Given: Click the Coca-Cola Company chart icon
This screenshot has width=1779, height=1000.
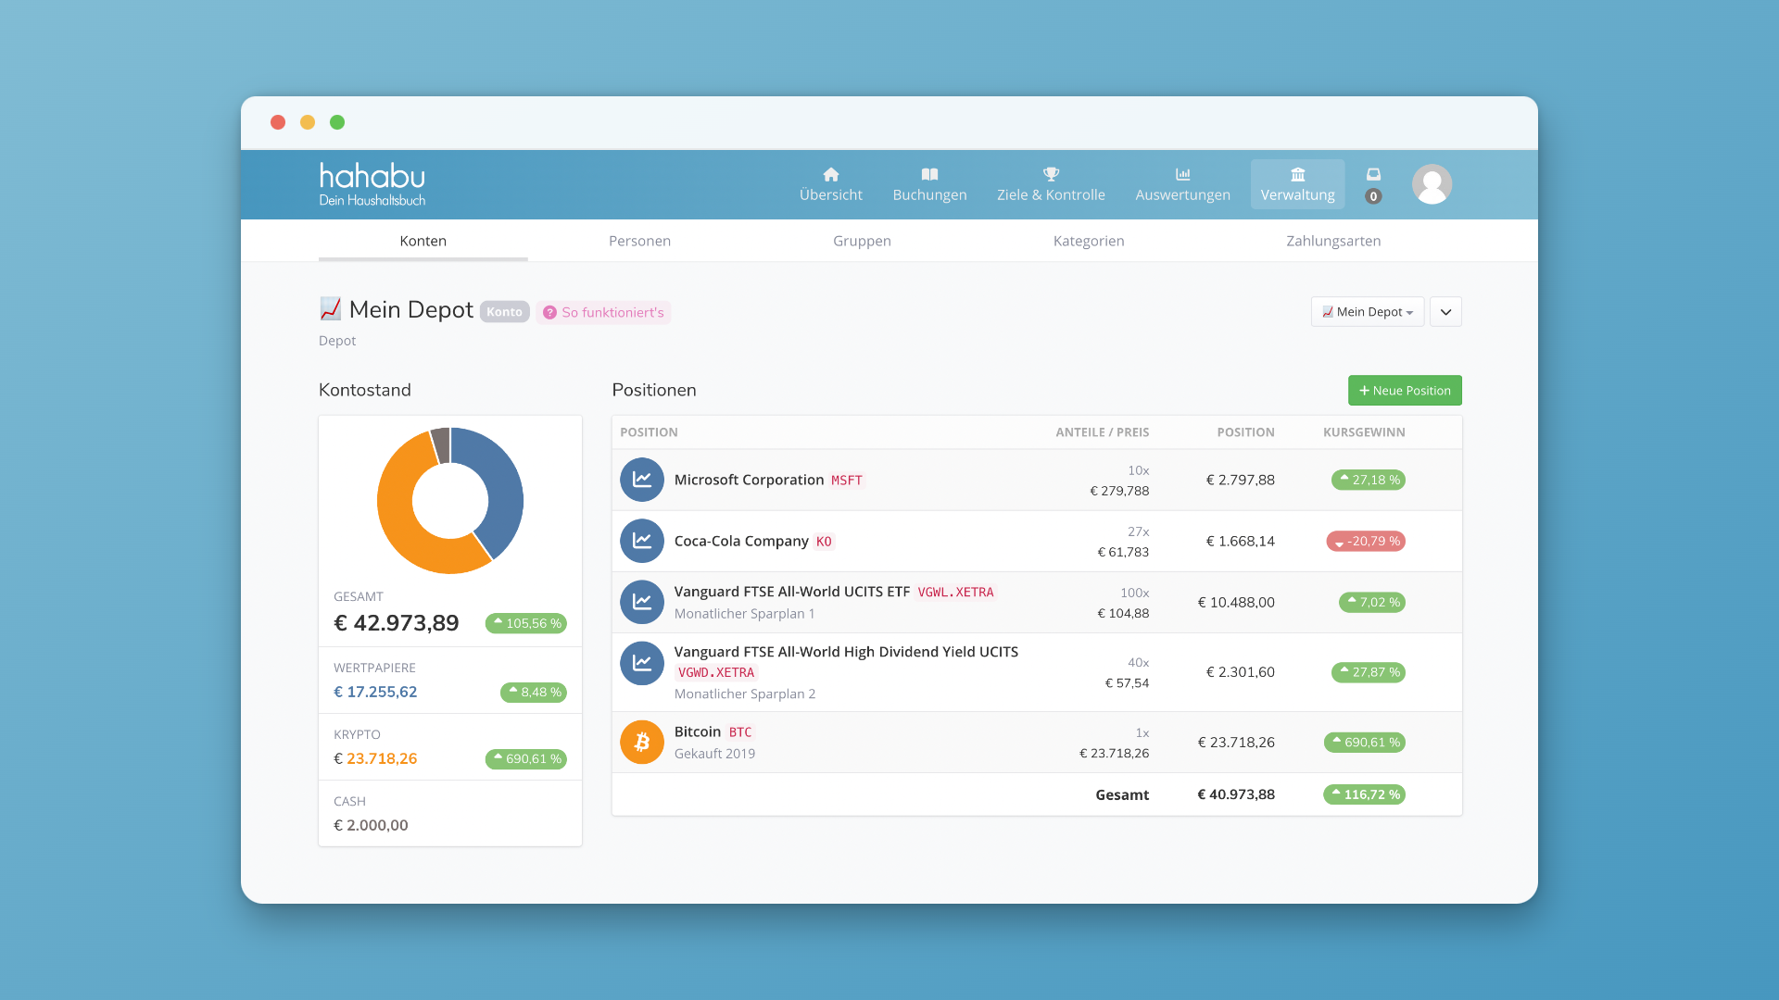Looking at the screenshot, I should [642, 541].
